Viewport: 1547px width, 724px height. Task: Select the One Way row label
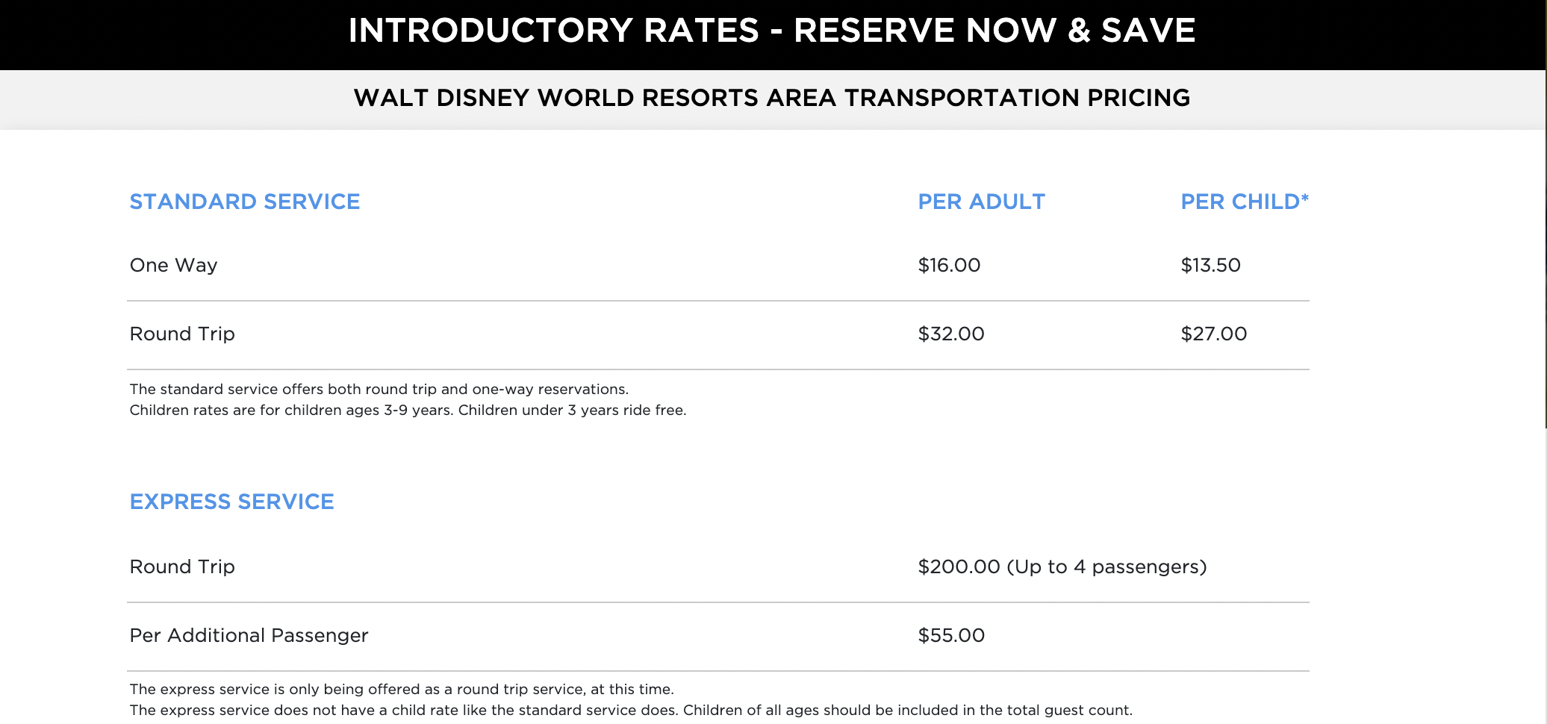pos(173,265)
